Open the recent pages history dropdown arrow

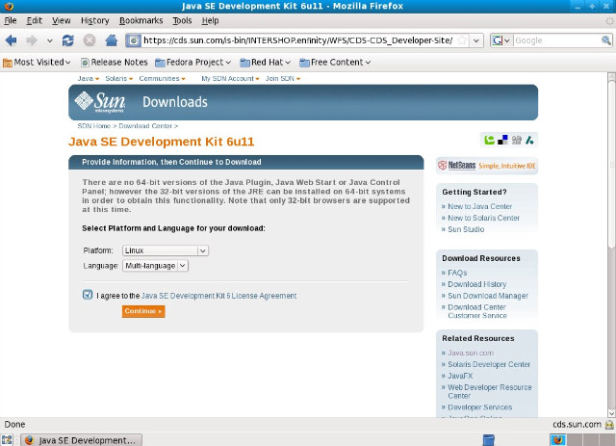point(49,40)
